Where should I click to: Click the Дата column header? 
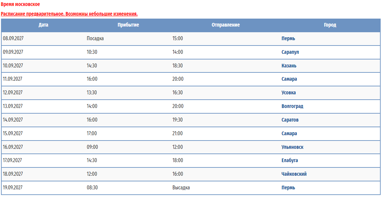43,25
